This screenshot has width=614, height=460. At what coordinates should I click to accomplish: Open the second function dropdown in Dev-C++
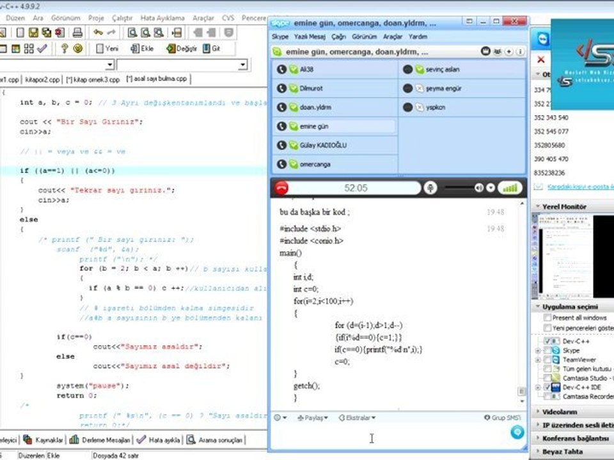point(243,65)
